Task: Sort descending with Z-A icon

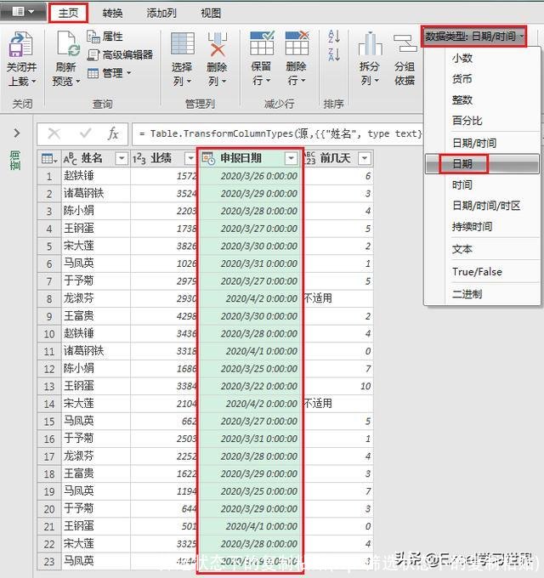Action: pos(334,54)
